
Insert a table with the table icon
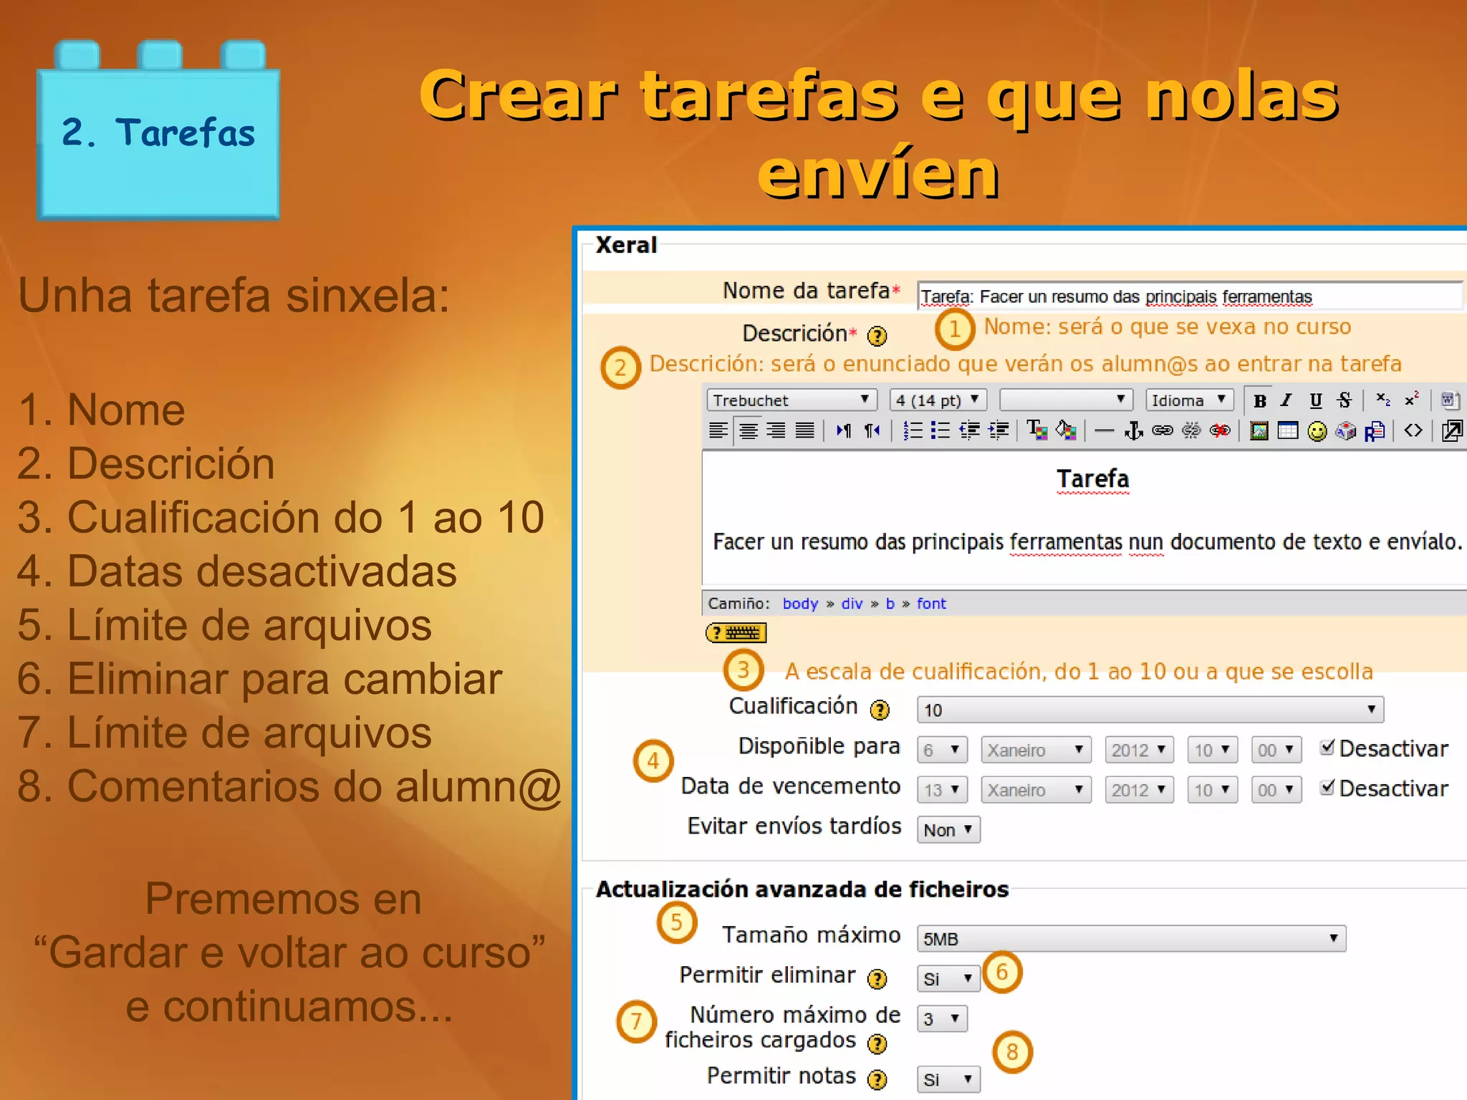pyautogui.click(x=1287, y=430)
